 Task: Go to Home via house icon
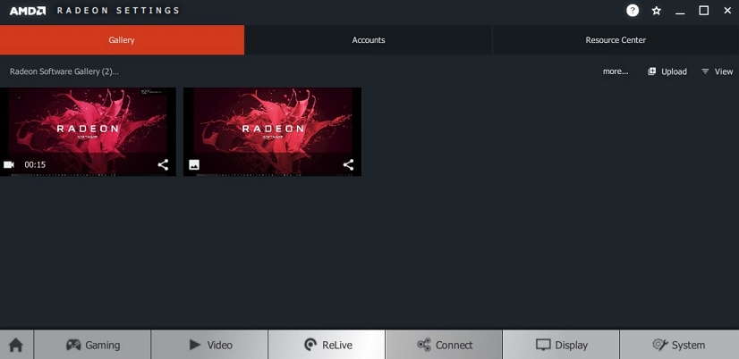click(16, 345)
